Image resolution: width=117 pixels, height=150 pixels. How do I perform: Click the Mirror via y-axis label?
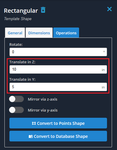pyautogui.click(x=43, y=110)
